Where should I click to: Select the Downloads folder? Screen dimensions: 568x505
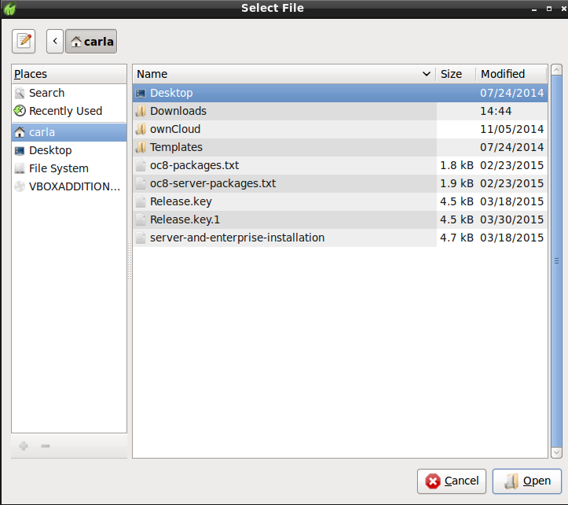pos(178,111)
